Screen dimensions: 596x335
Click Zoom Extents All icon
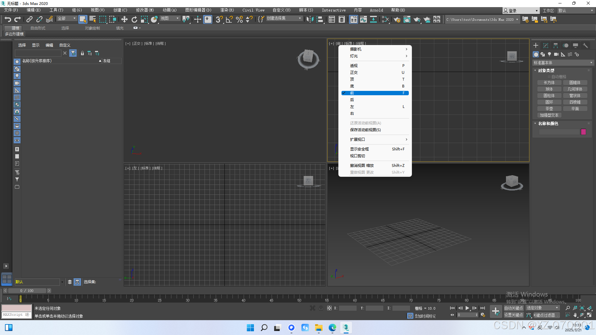[589, 308]
